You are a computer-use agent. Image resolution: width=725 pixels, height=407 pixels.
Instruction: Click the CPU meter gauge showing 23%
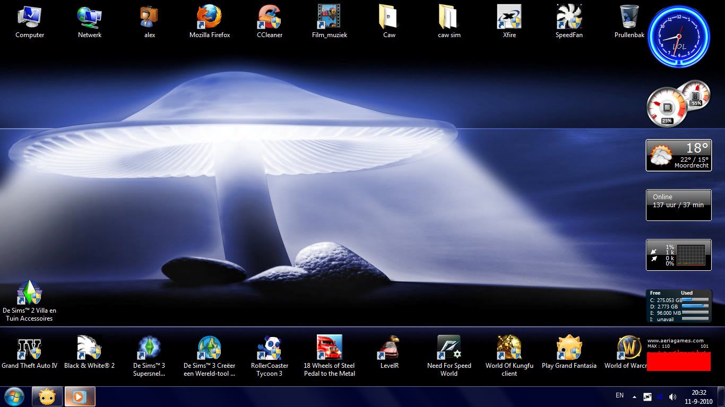(x=666, y=108)
